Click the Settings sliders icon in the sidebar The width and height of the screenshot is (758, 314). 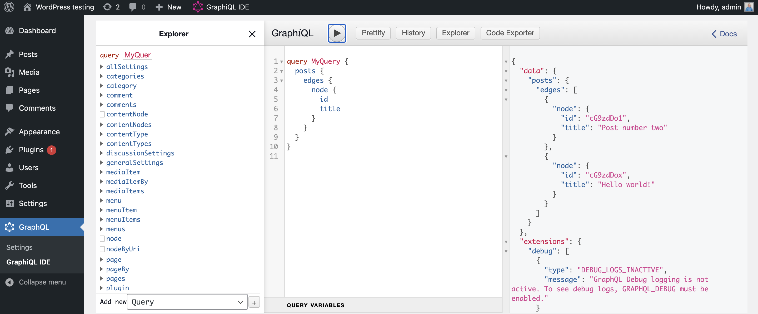coord(9,204)
